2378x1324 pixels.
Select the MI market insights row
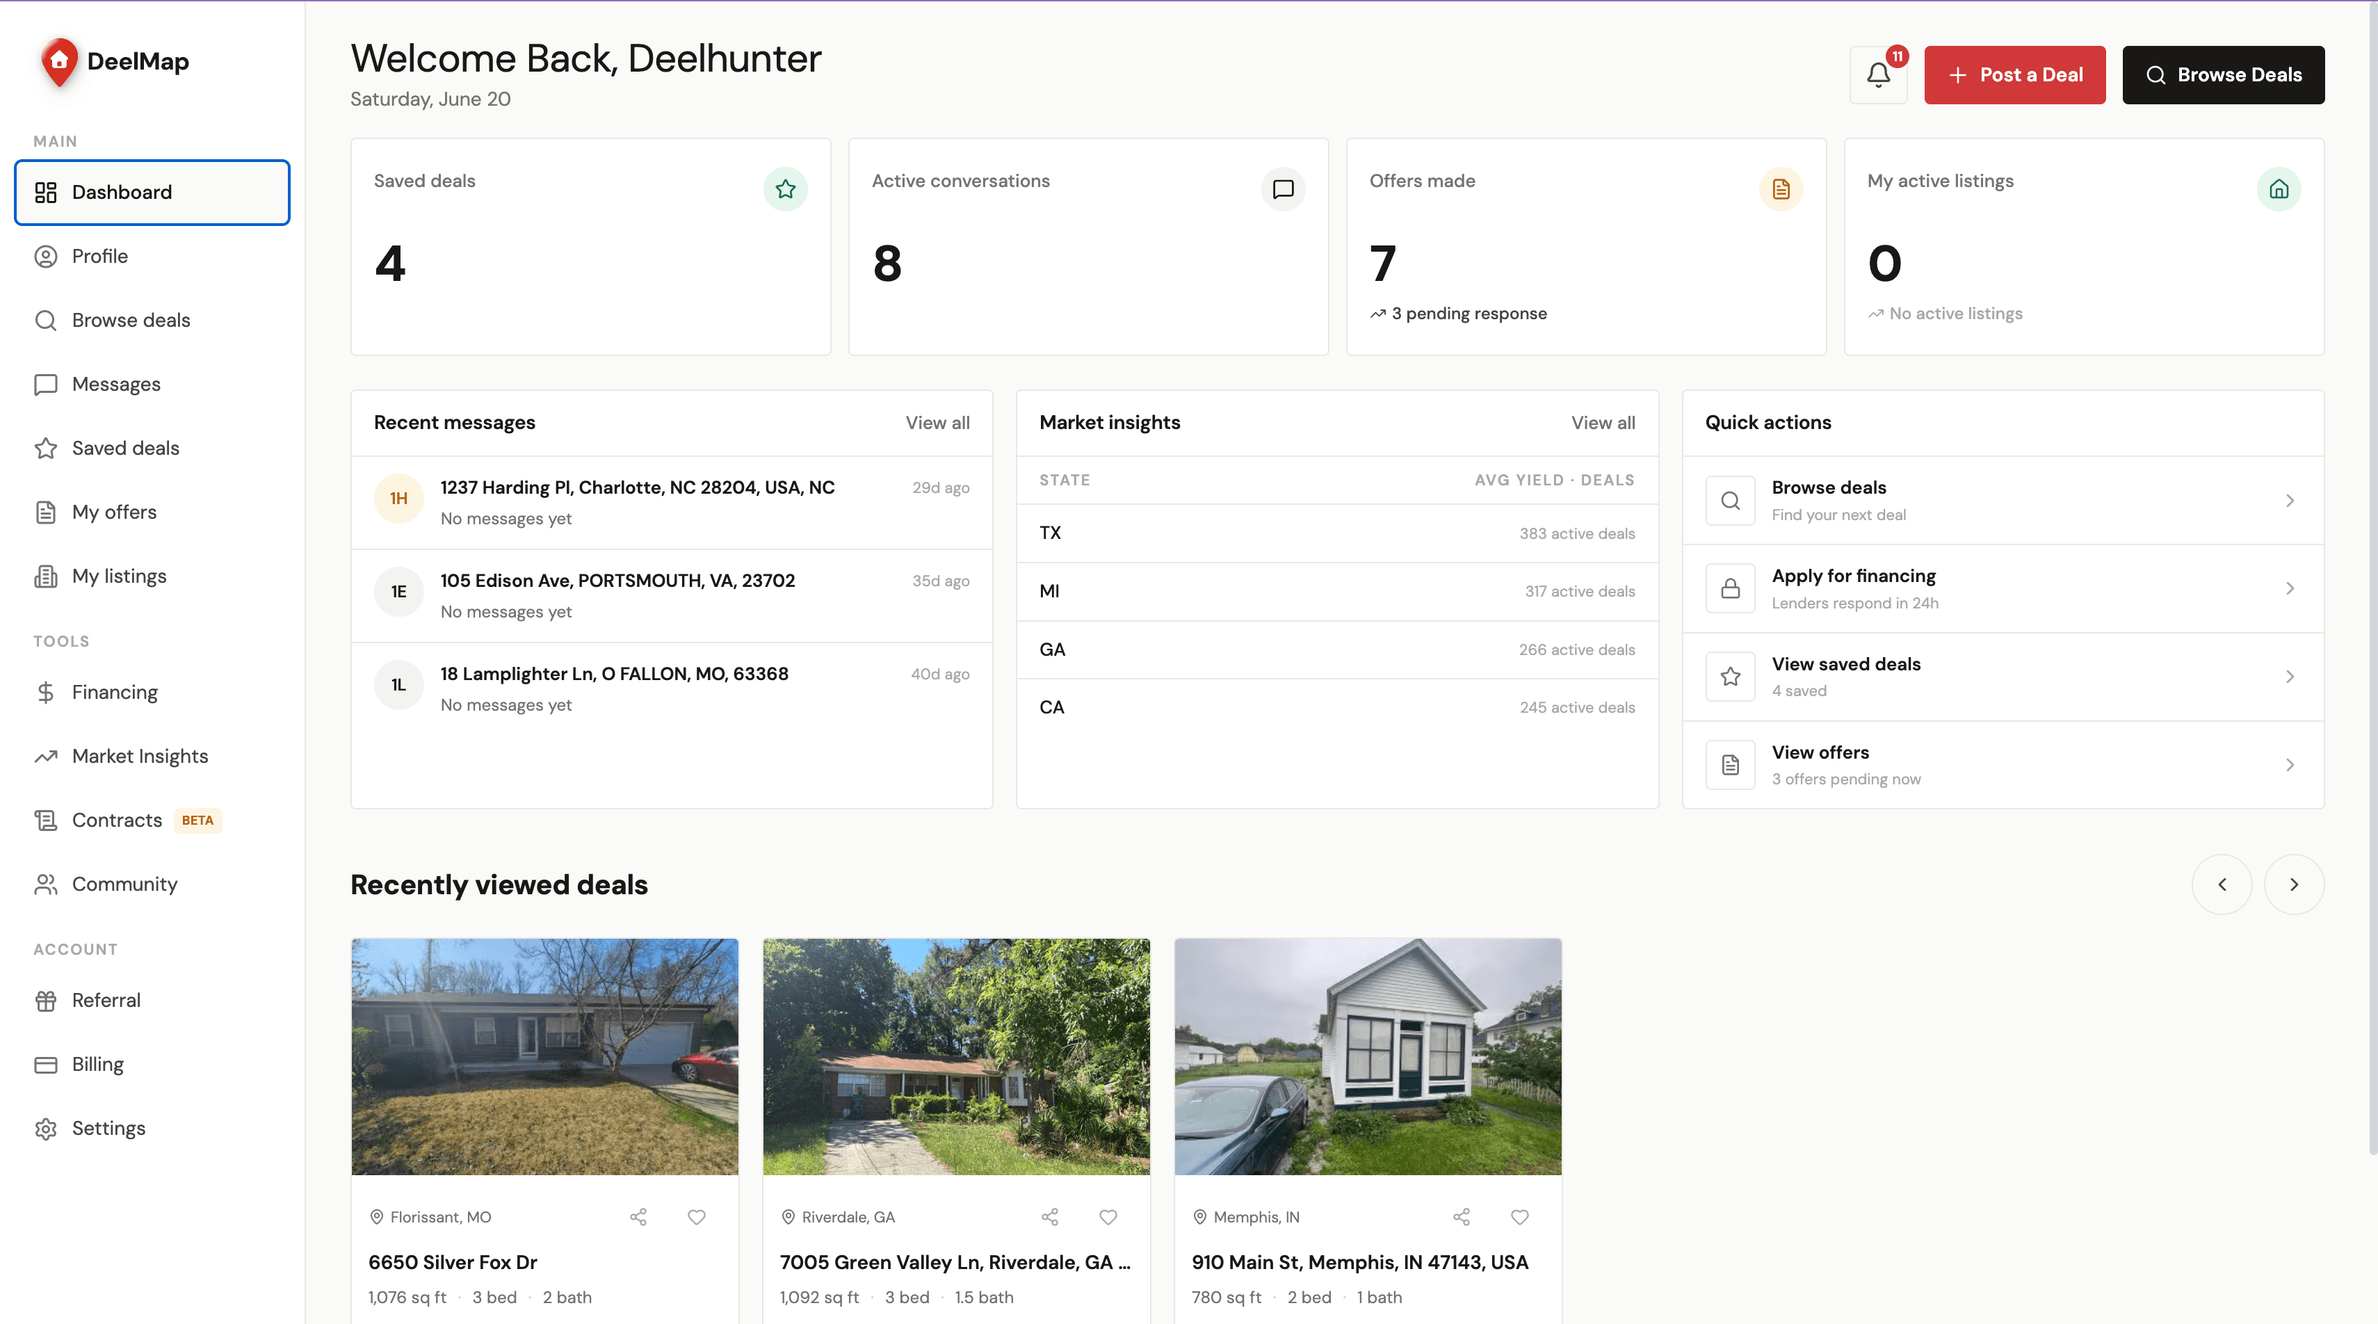click(1336, 592)
